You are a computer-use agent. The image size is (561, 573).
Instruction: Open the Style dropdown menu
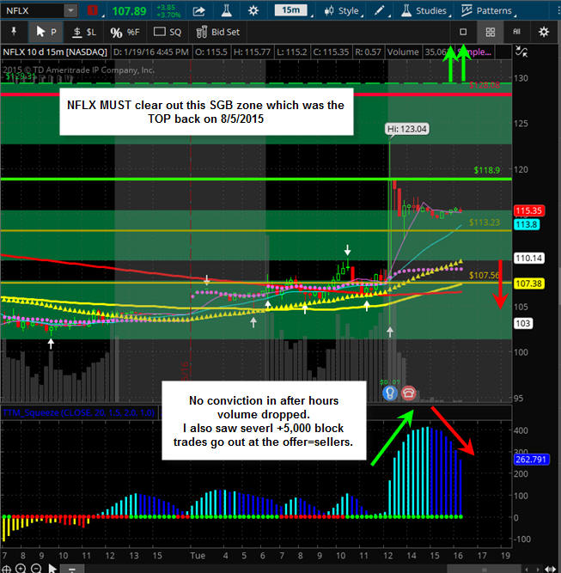[x=342, y=11]
